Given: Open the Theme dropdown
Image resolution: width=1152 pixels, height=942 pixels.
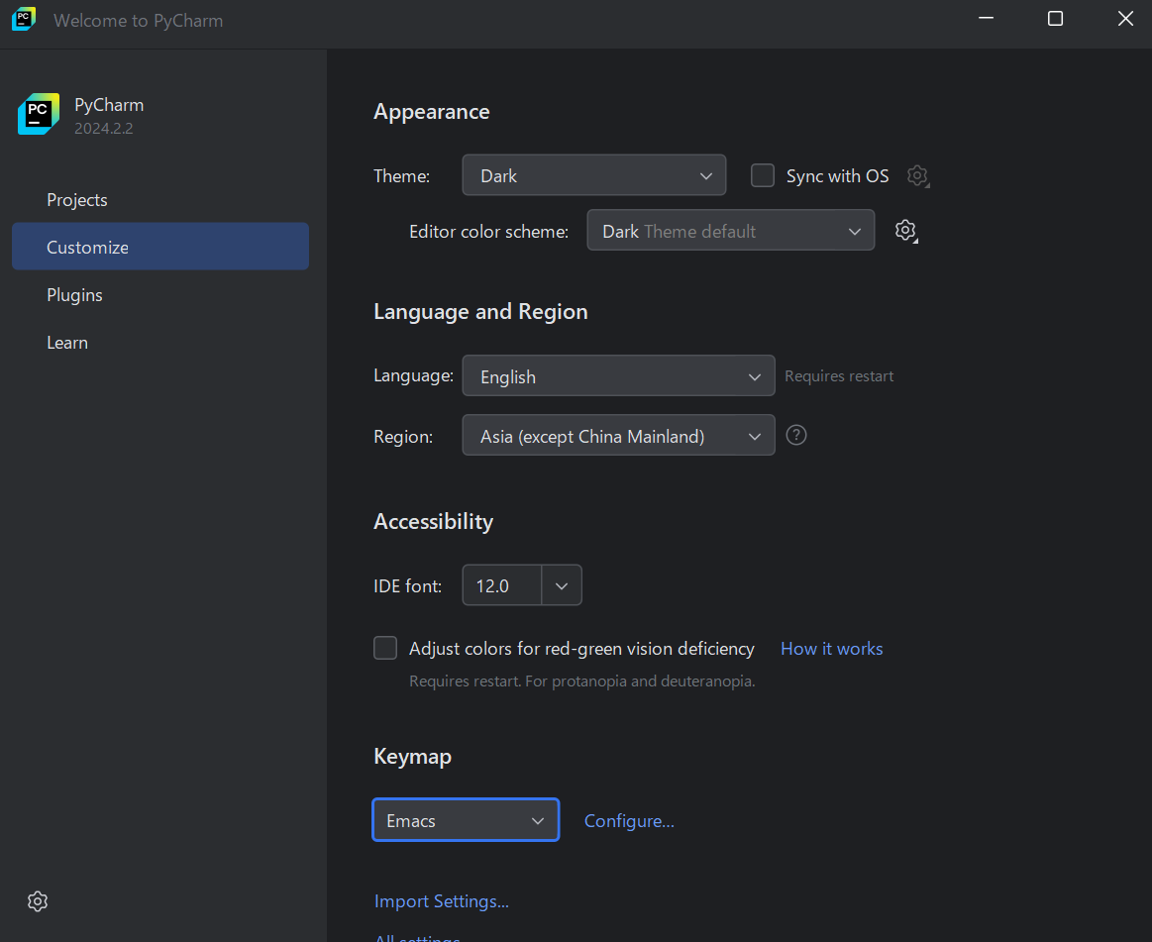Looking at the screenshot, I should click(x=593, y=175).
